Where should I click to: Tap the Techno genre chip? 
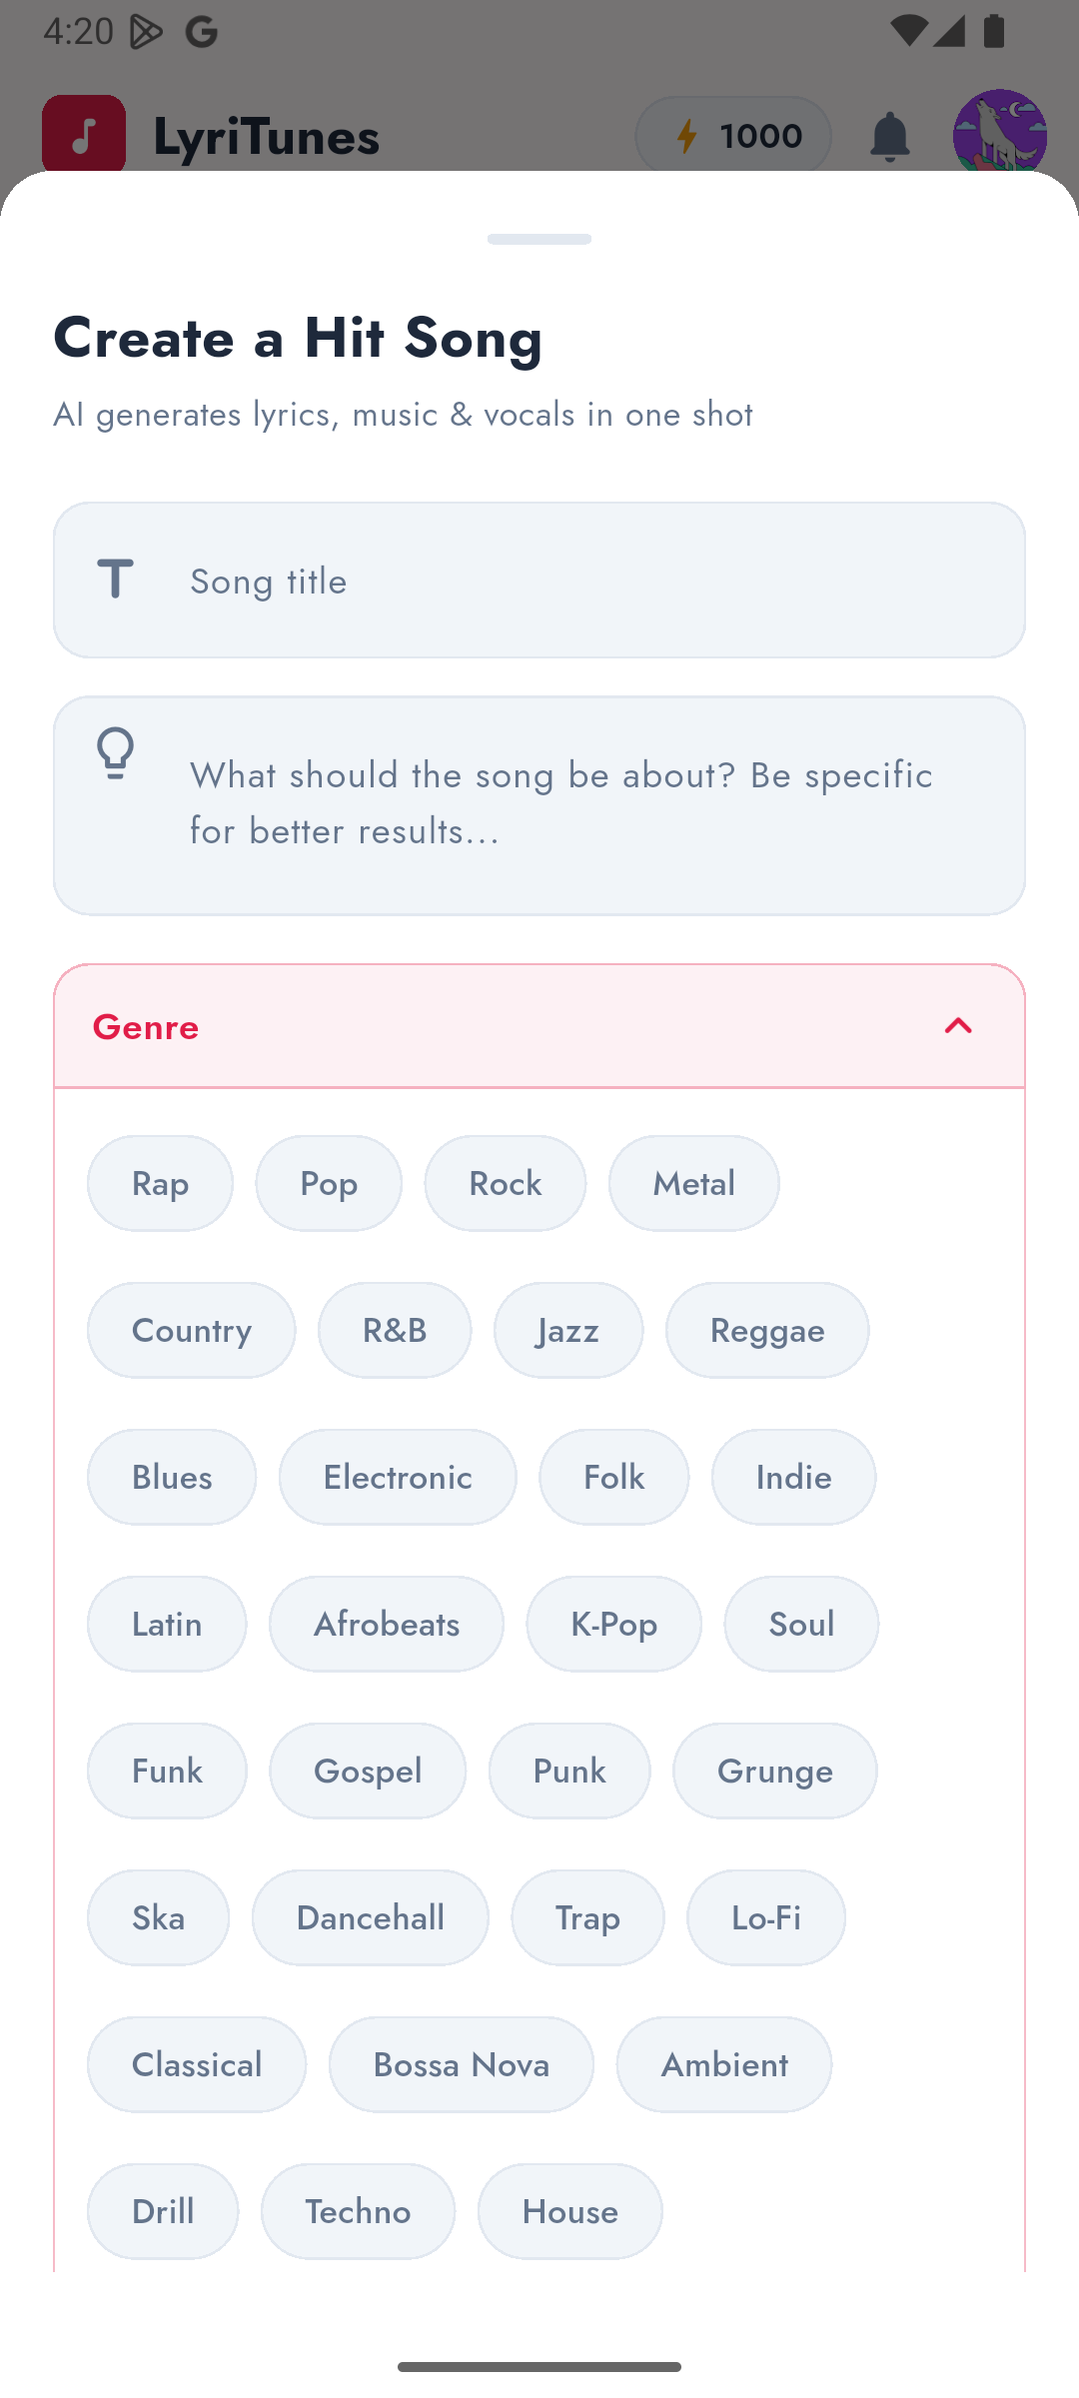pyautogui.click(x=358, y=2211)
